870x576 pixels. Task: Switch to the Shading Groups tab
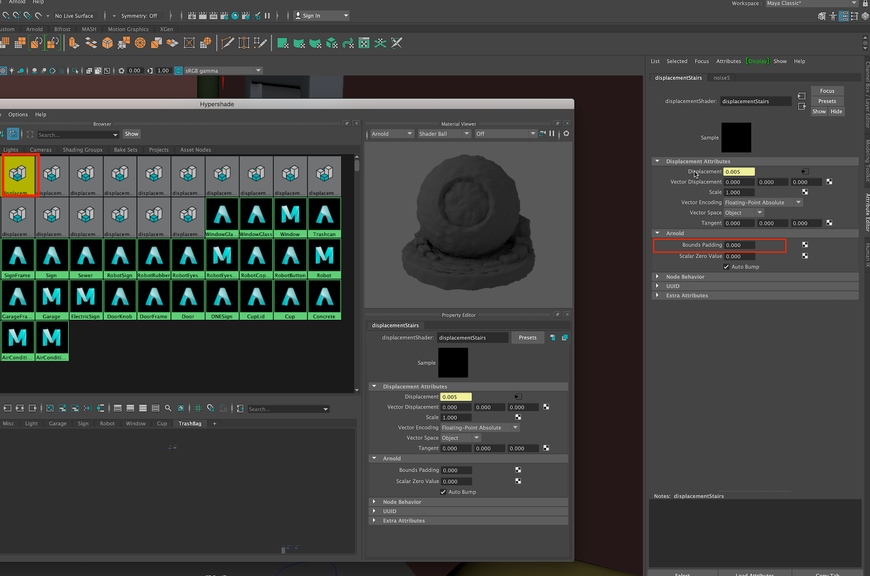tap(82, 150)
